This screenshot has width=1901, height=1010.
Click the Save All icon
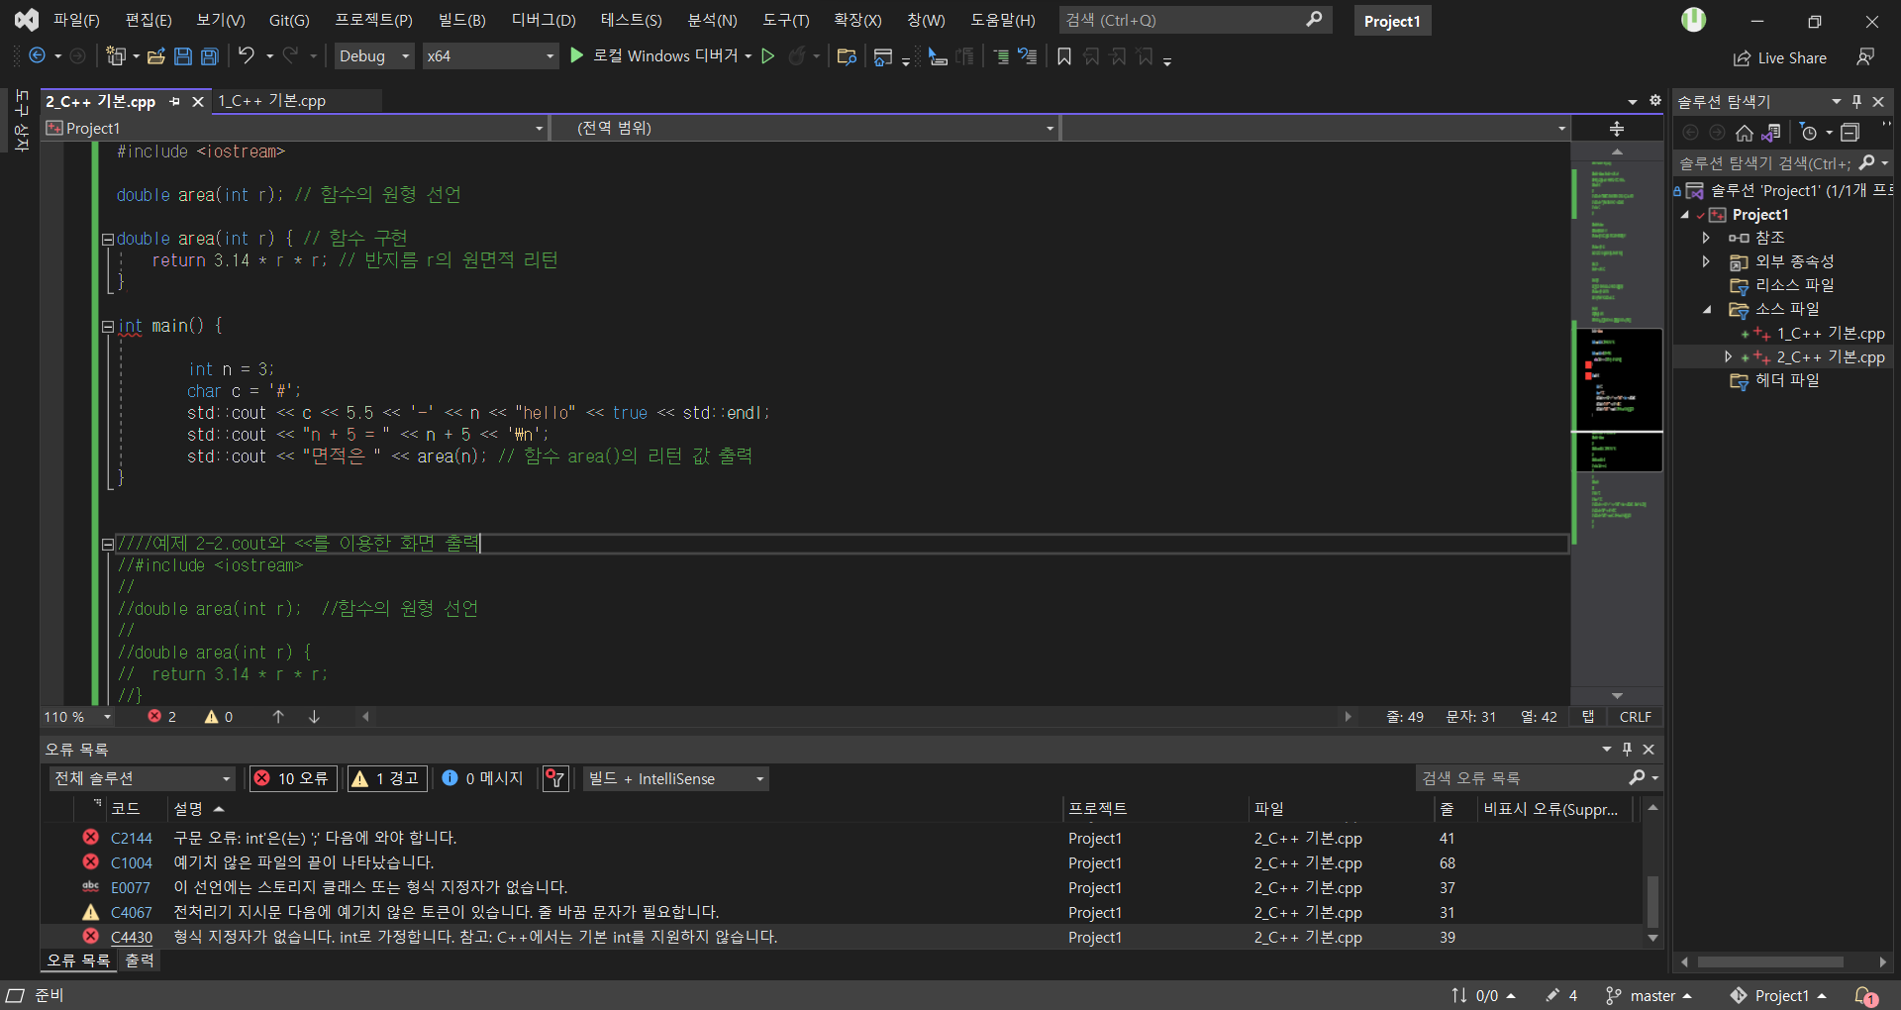pyautogui.click(x=210, y=56)
